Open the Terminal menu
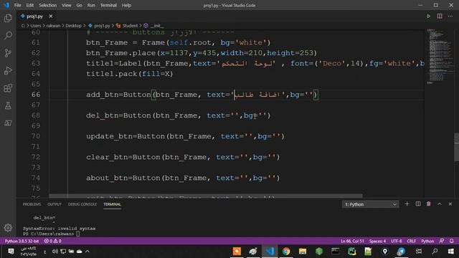Screen dimensions: 459x258 [108, 5]
